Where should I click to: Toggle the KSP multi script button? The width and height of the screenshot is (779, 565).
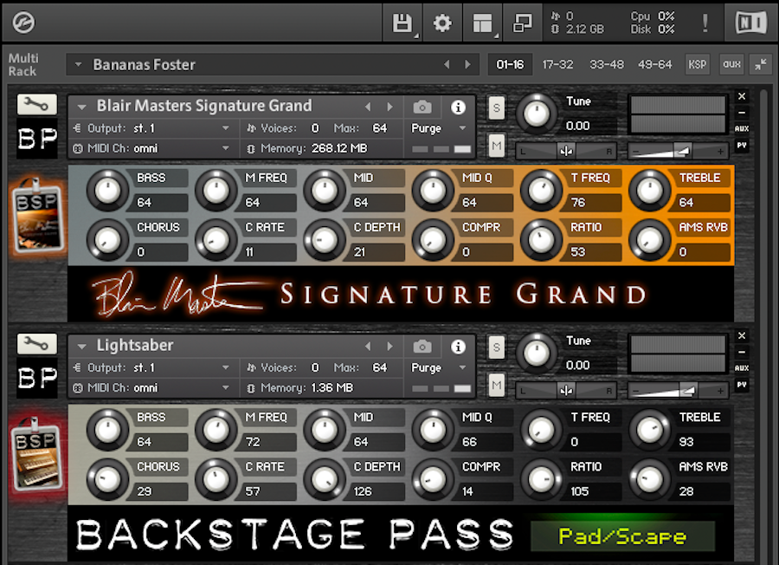click(697, 64)
